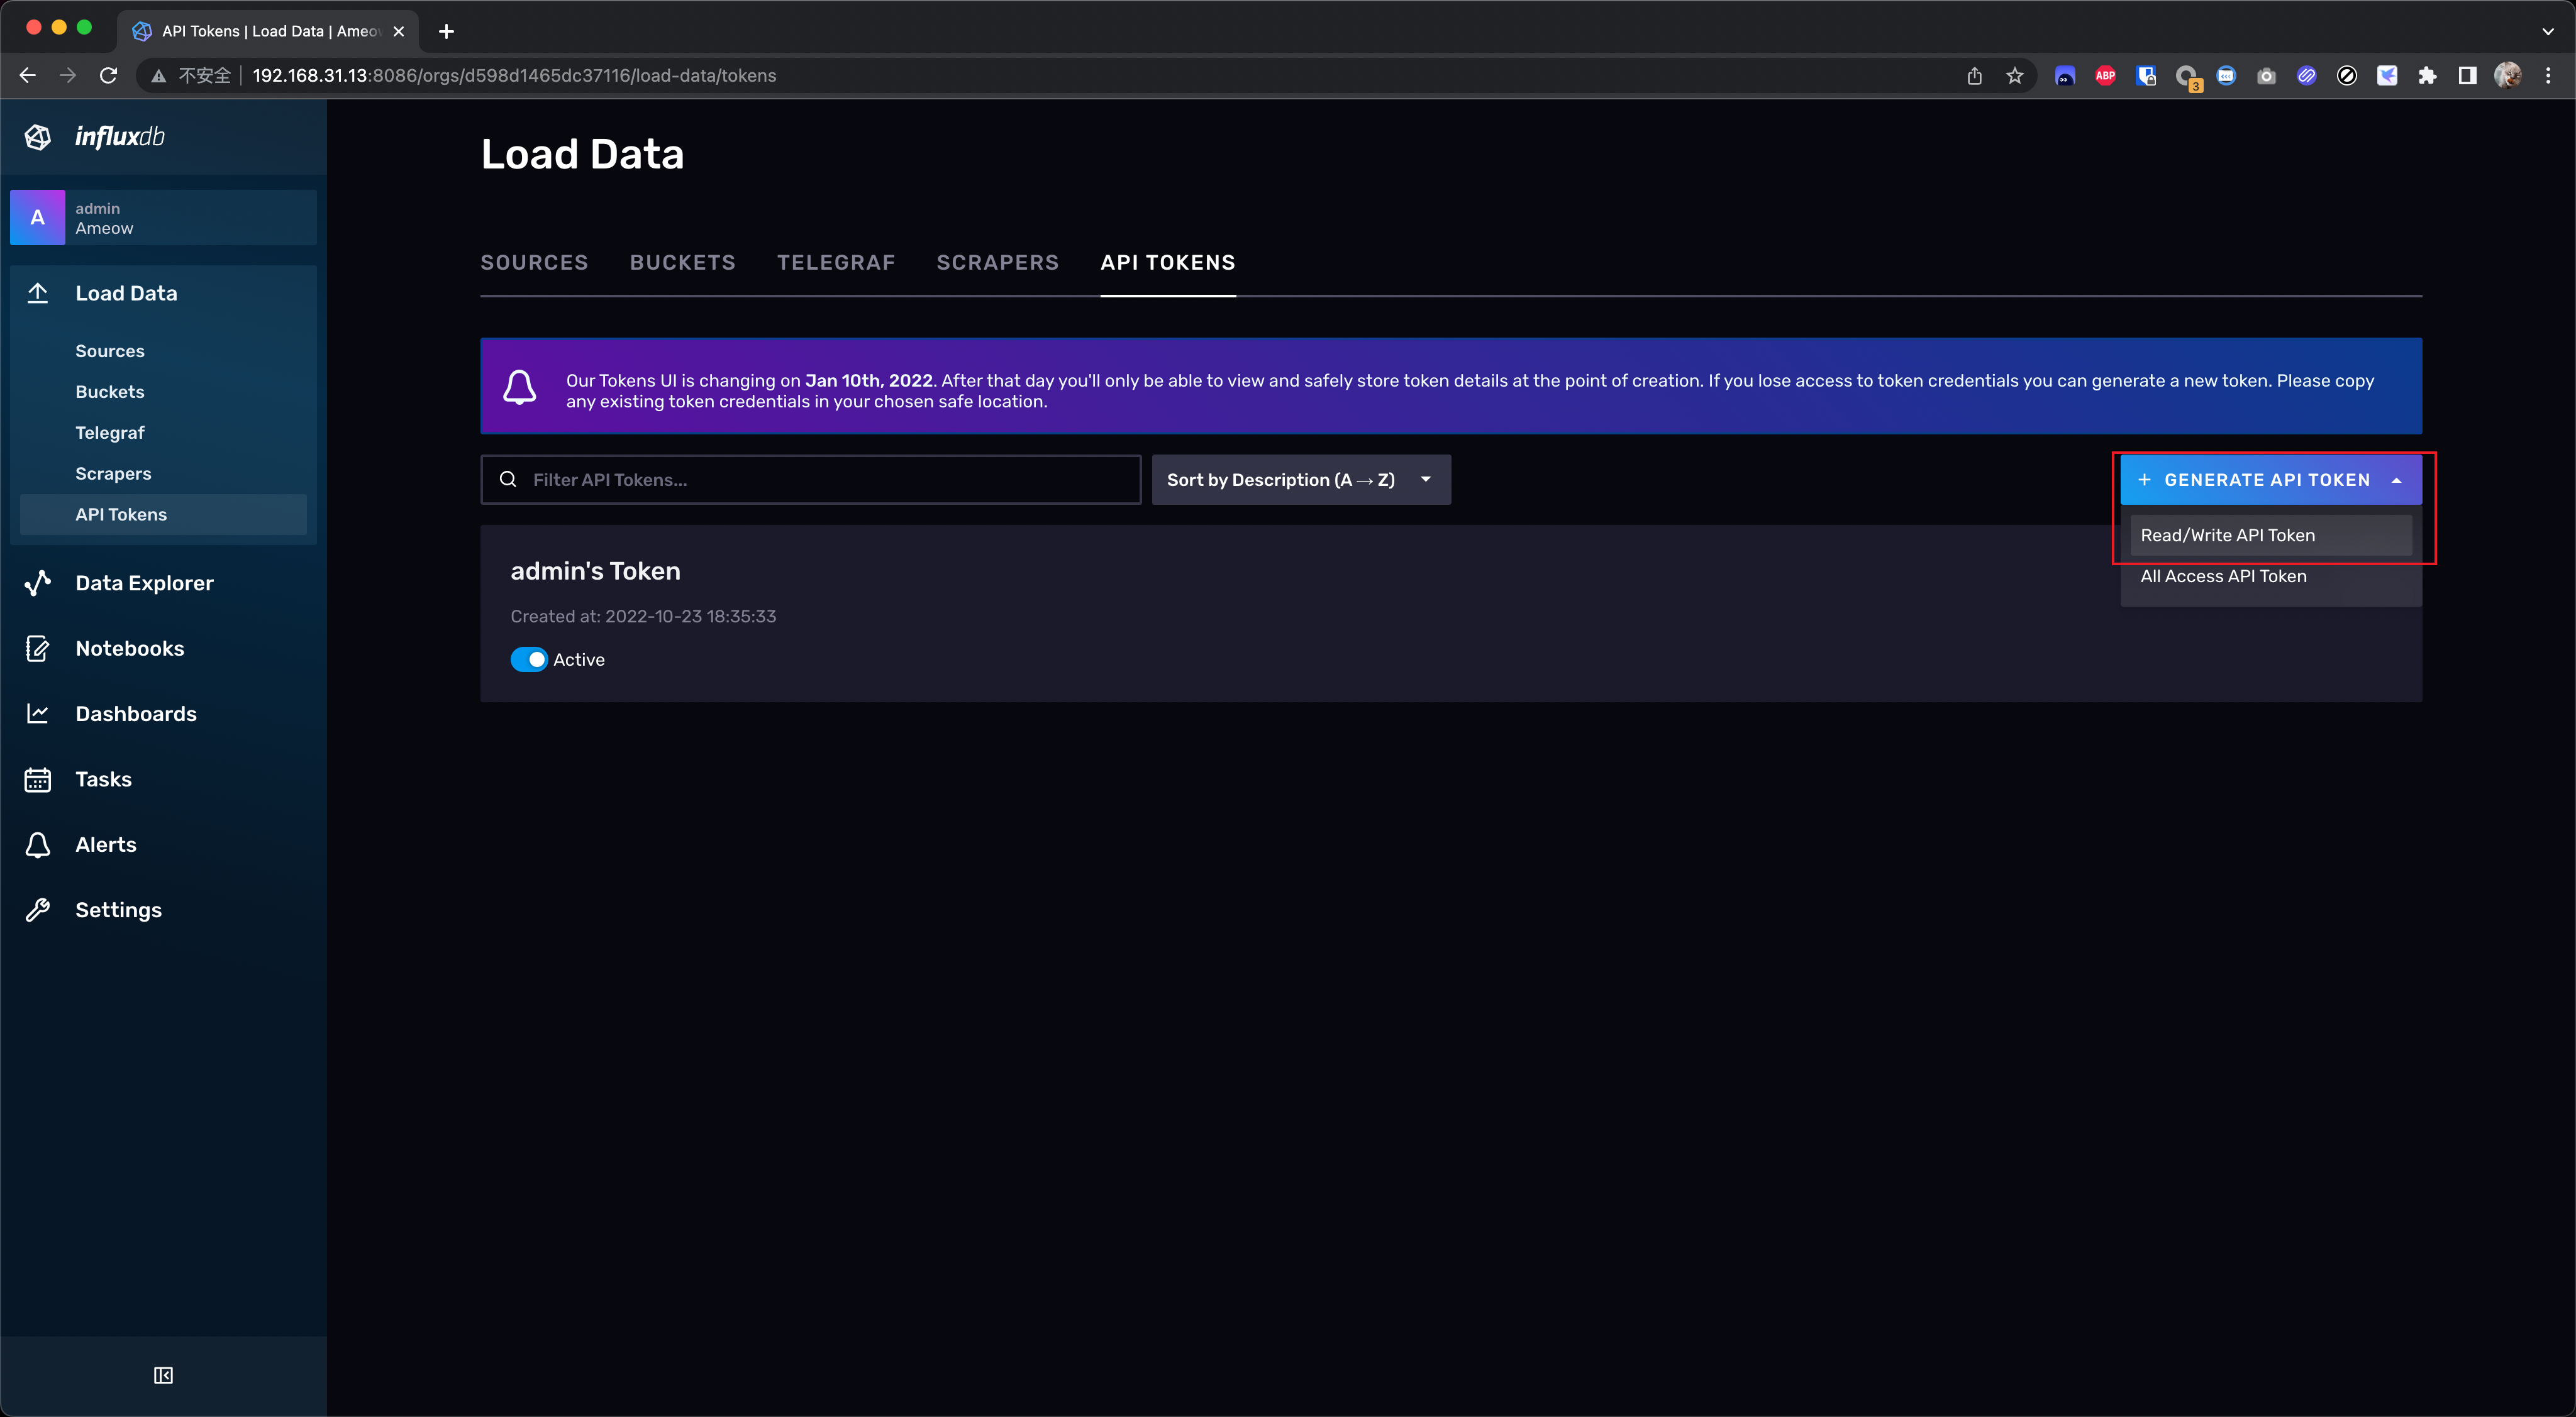Collapse the navigation sidebar
Image resolution: width=2576 pixels, height=1417 pixels.
point(163,1376)
